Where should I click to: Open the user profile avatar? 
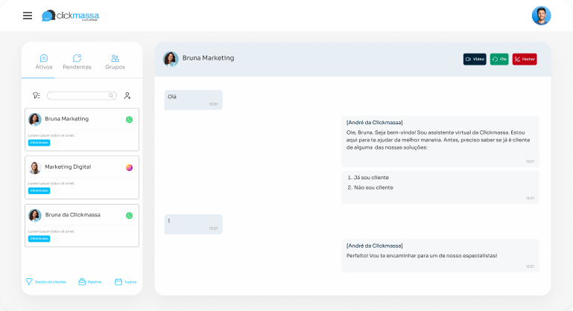(541, 16)
